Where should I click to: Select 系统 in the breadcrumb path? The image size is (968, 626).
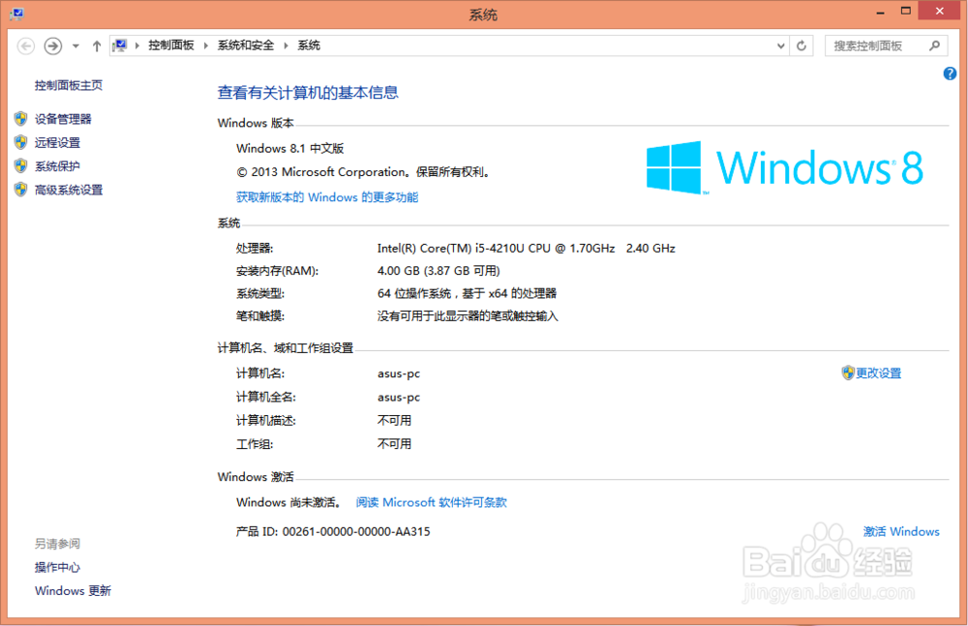point(309,45)
